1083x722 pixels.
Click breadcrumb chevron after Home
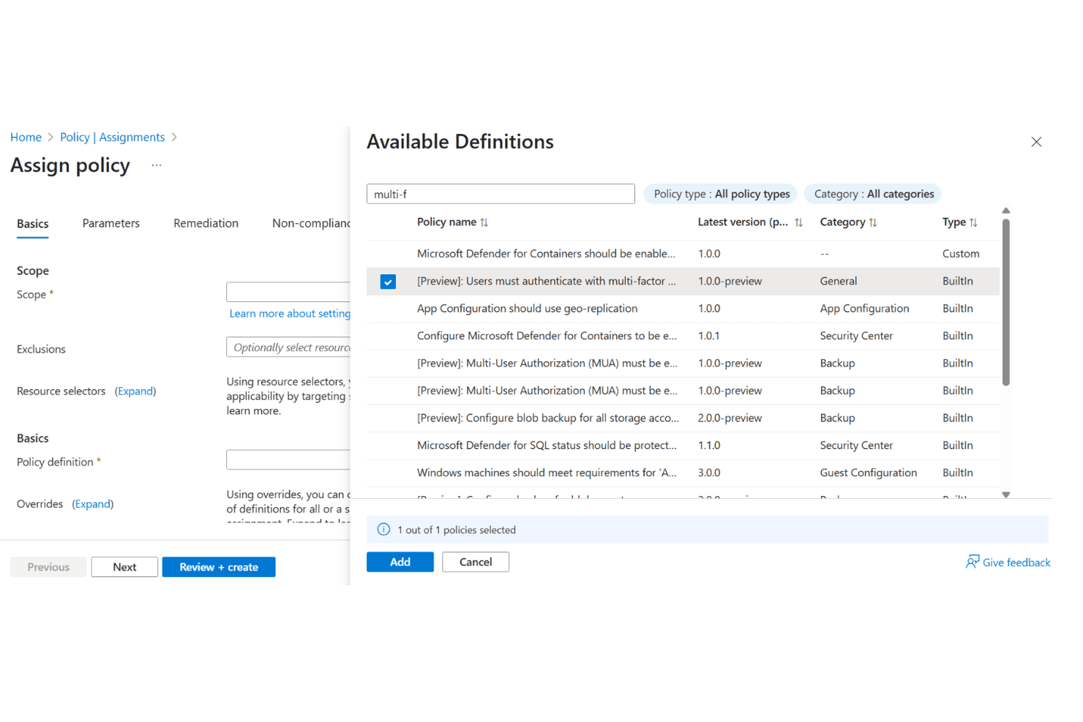[50, 138]
